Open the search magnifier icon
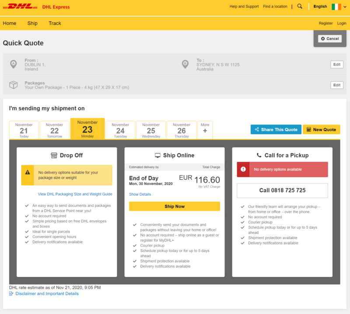 (300, 6)
